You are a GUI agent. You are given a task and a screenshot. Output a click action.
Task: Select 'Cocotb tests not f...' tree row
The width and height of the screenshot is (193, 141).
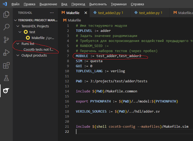tap(36, 49)
